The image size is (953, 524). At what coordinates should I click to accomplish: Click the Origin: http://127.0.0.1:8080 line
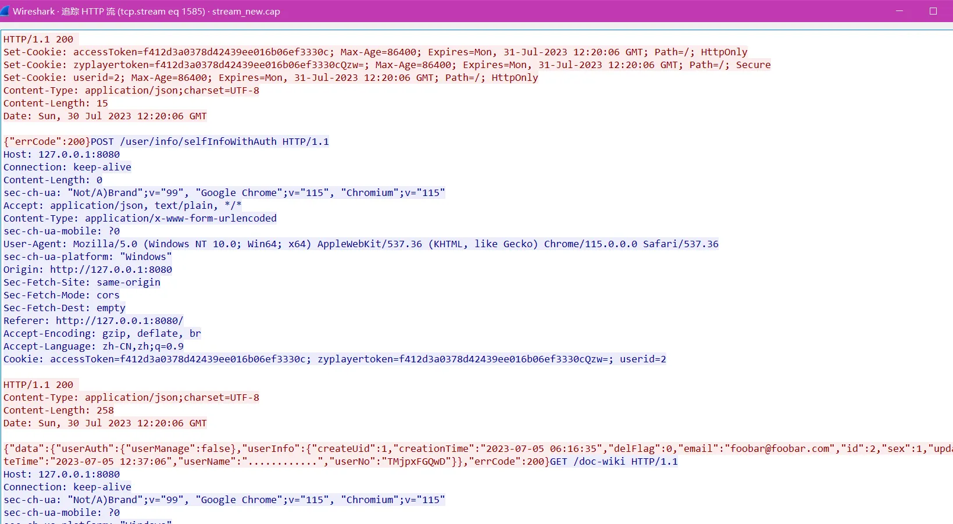(87, 270)
